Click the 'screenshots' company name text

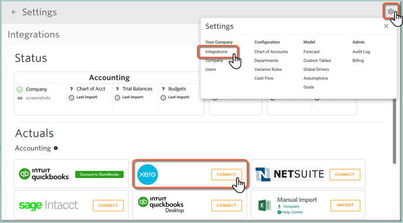38,98
